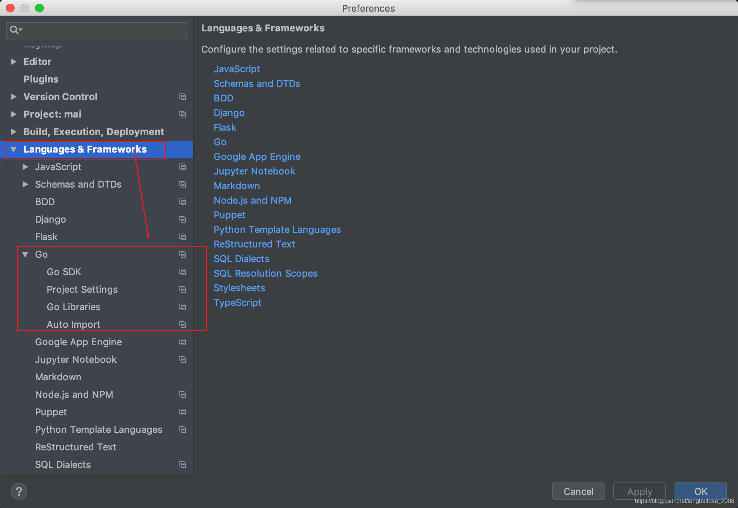Click the Go SDK settings icon
The image size is (738, 508).
(183, 272)
